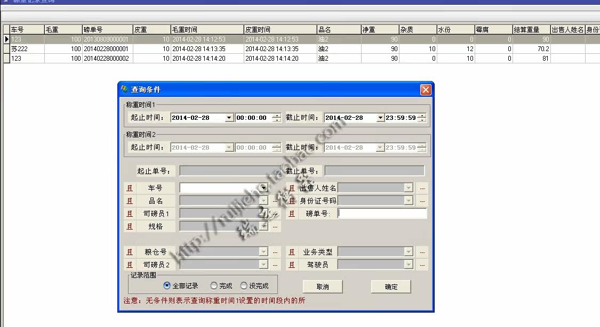Select the 没完成 radio button
600x327 pixels.
coord(244,286)
